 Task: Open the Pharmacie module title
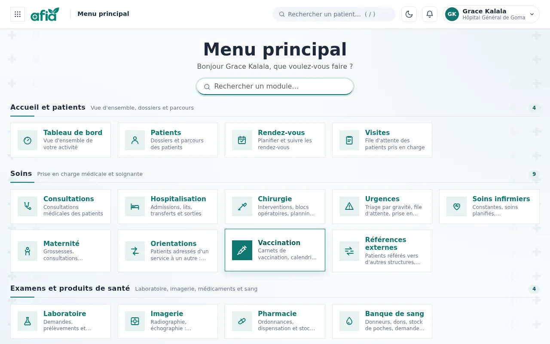[x=277, y=313]
